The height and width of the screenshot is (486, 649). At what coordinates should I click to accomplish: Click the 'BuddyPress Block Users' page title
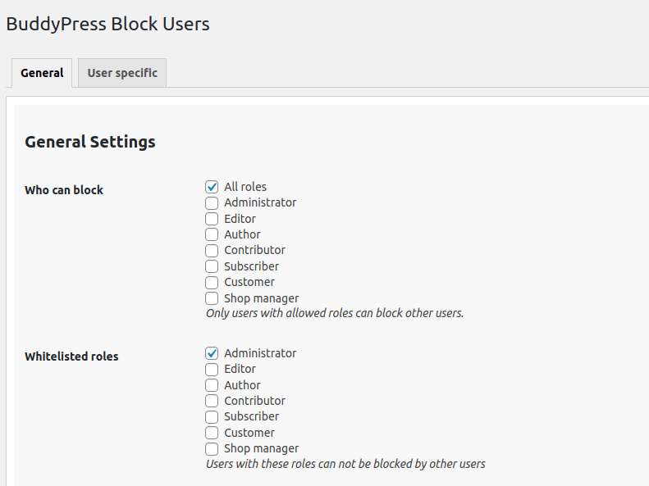(108, 24)
